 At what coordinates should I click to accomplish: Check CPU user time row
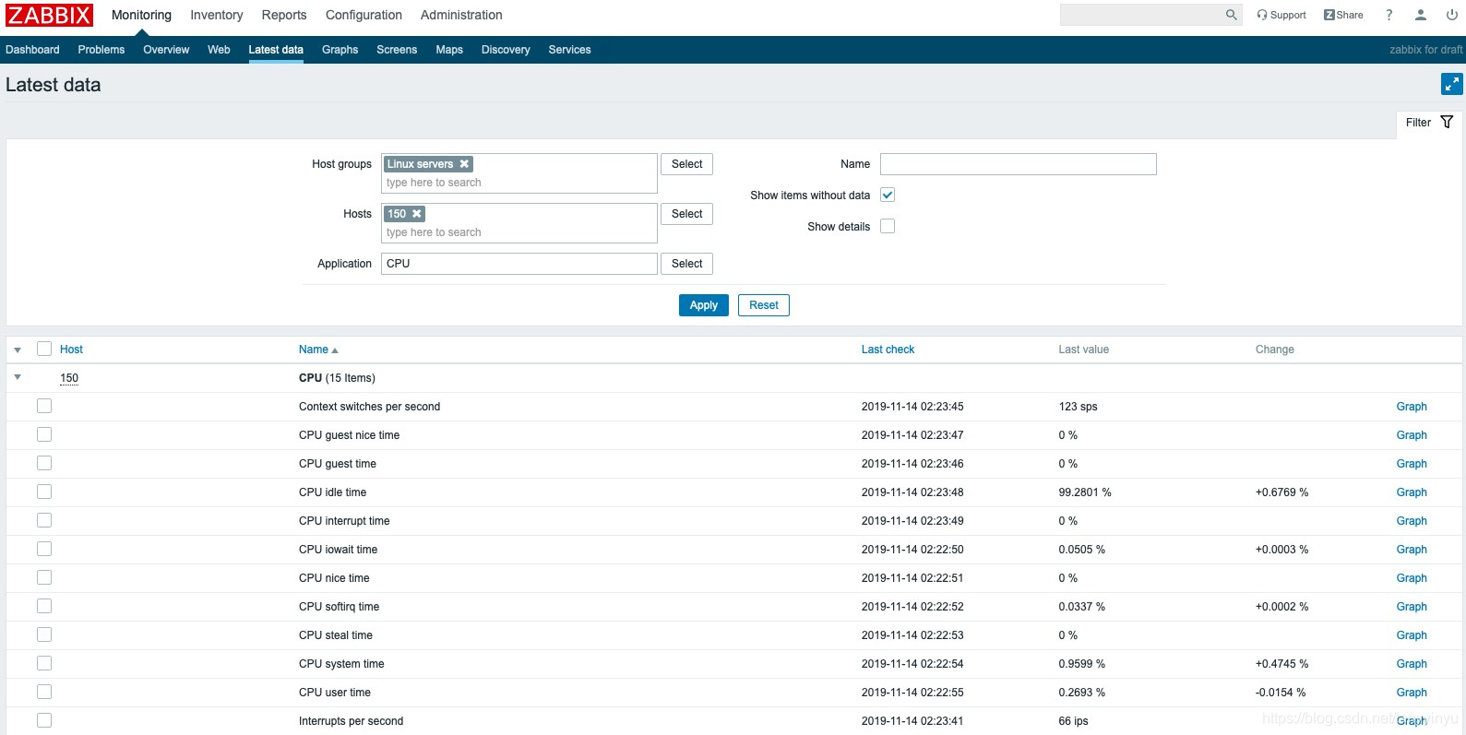click(44, 692)
